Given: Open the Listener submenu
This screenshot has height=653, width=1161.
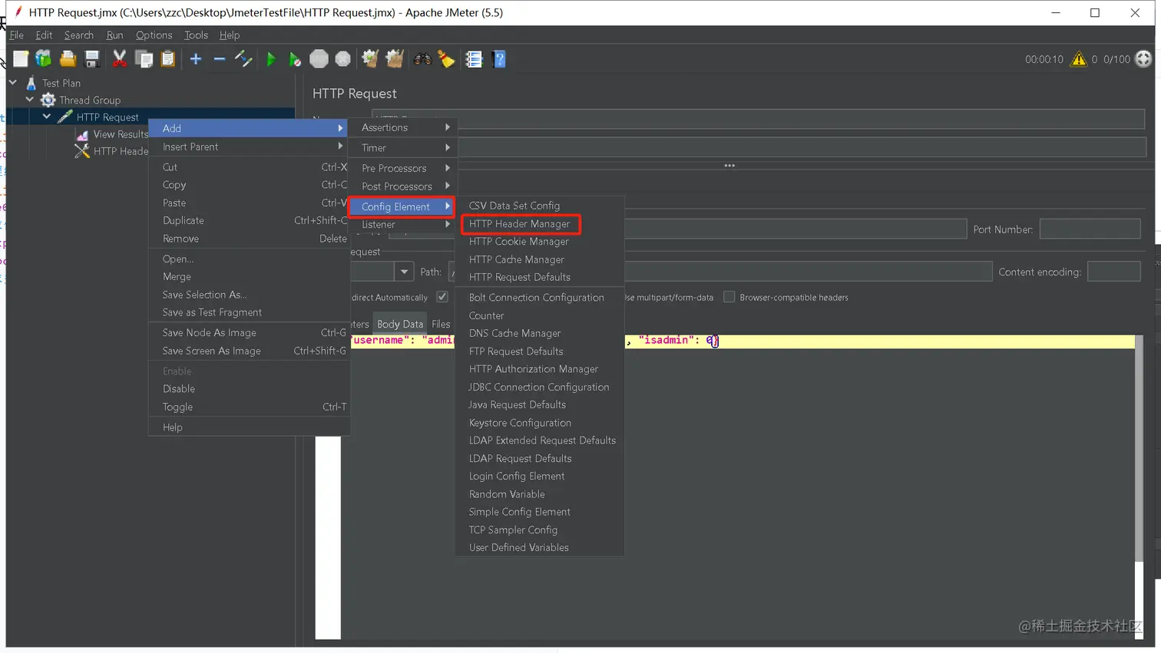Looking at the screenshot, I should 403,224.
